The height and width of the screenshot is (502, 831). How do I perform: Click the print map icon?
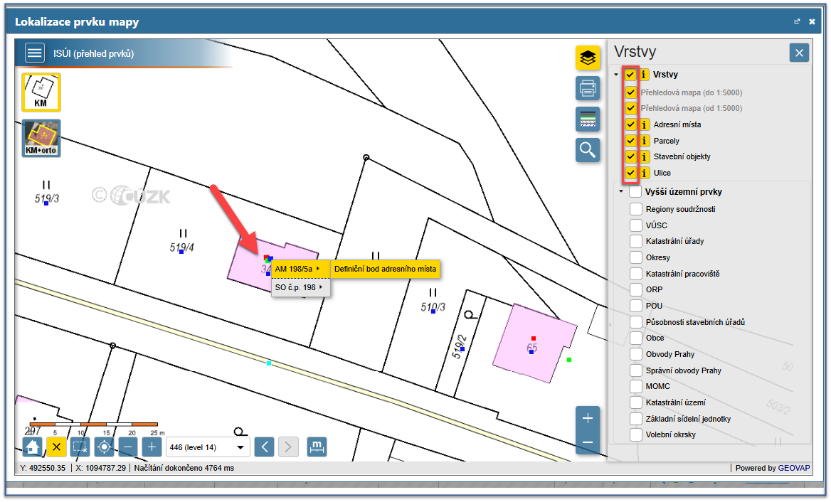coord(587,89)
